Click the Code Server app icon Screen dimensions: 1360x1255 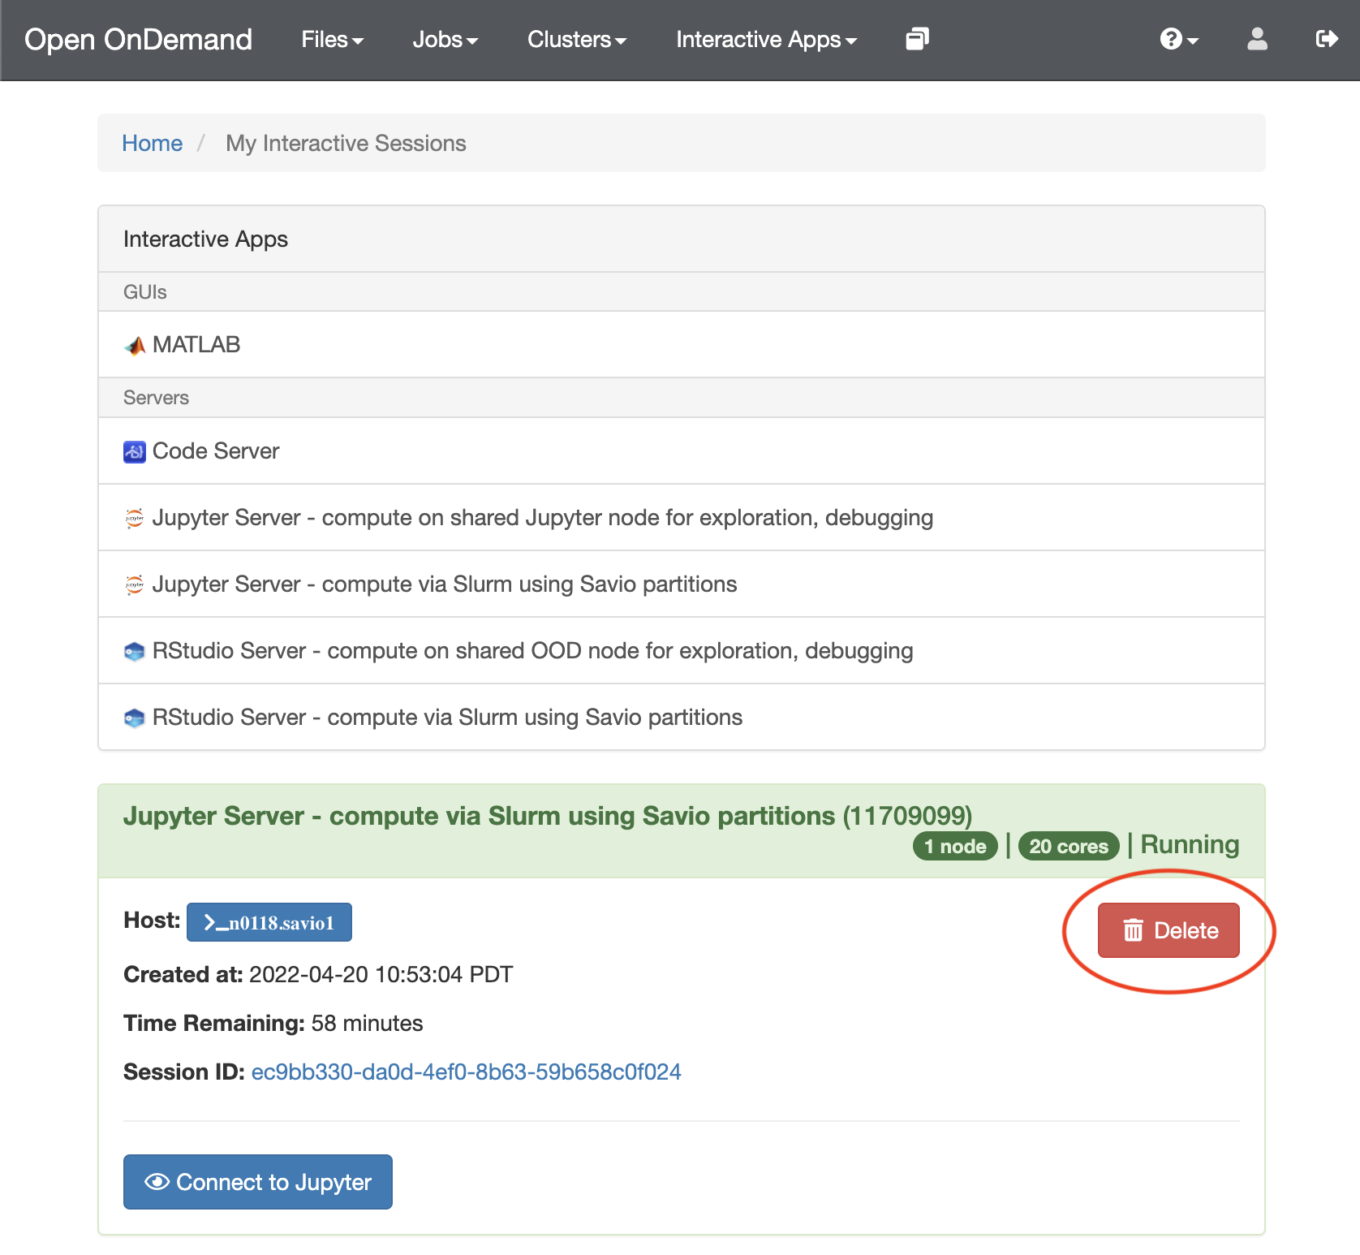tap(135, 451)
